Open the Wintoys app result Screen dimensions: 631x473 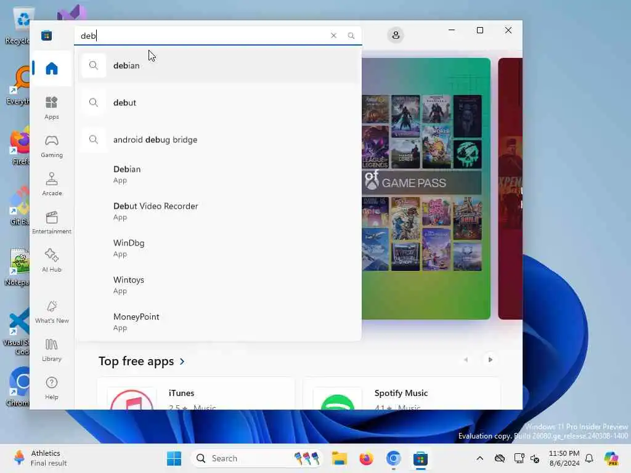point(219,285)
